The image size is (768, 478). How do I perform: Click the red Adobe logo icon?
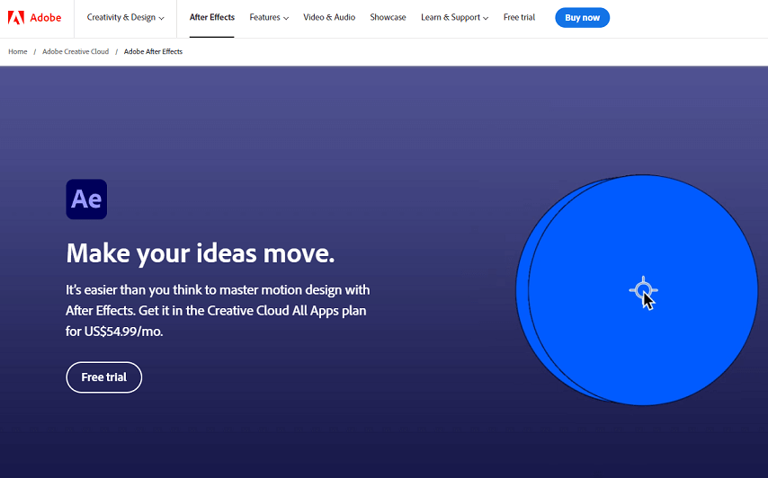pyautogui.click(x=15, y=17)
